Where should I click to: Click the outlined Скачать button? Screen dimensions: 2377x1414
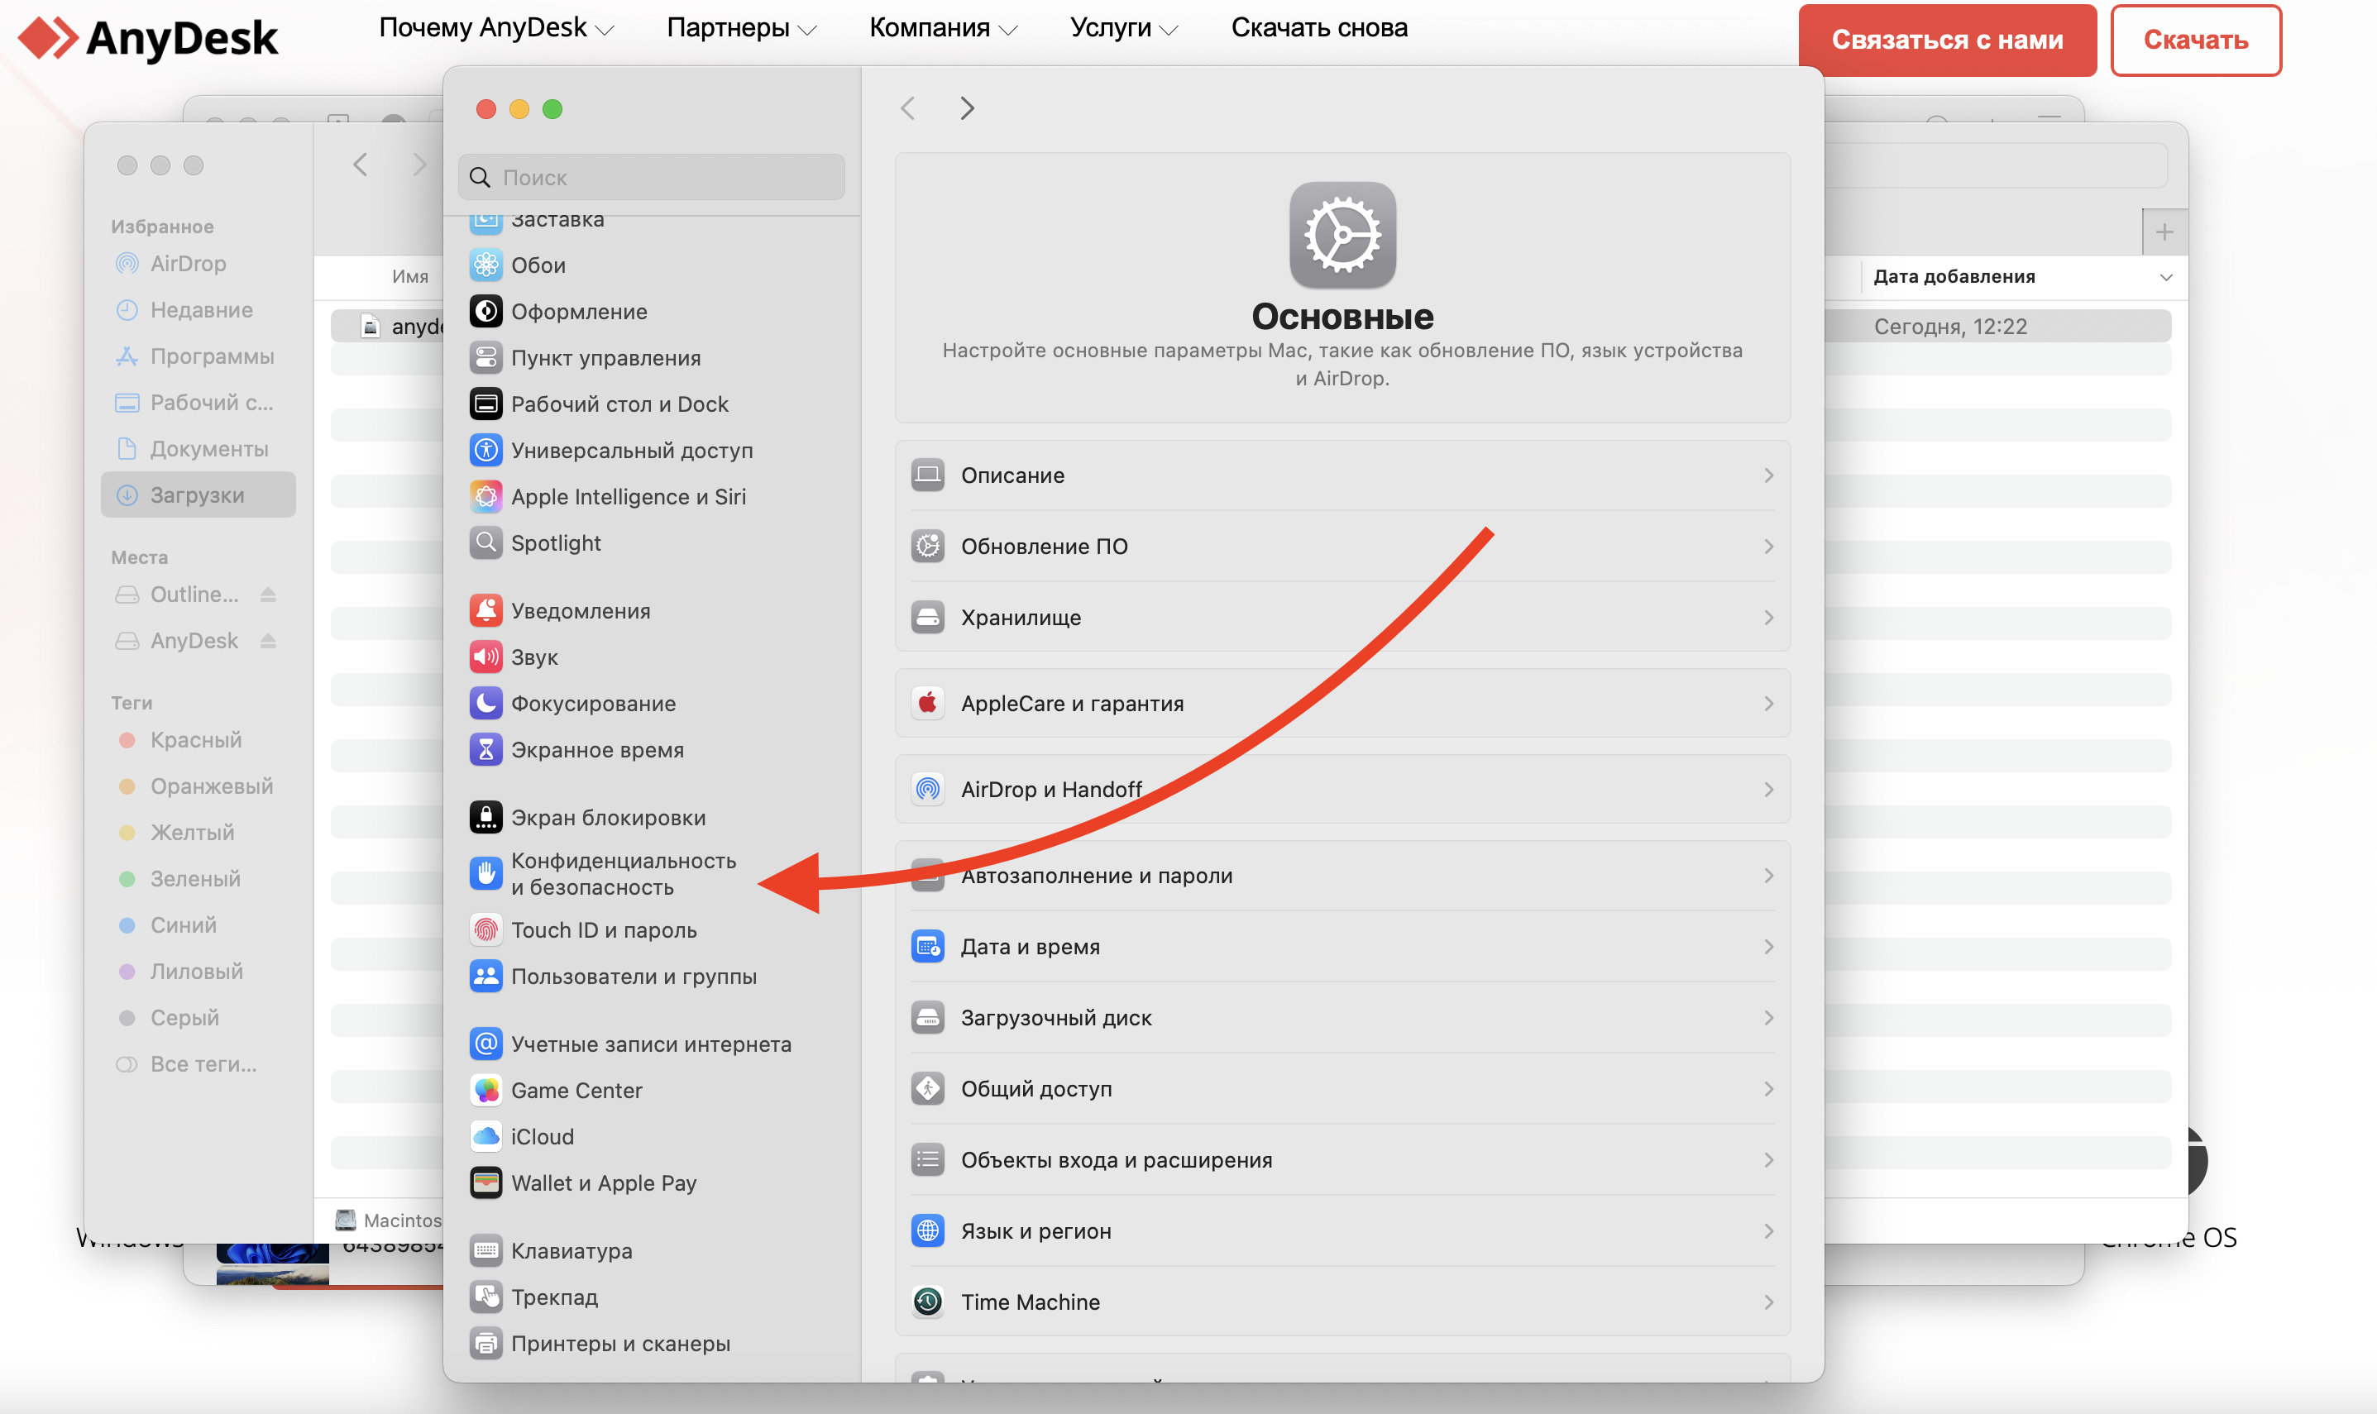tap(2196, 40)
